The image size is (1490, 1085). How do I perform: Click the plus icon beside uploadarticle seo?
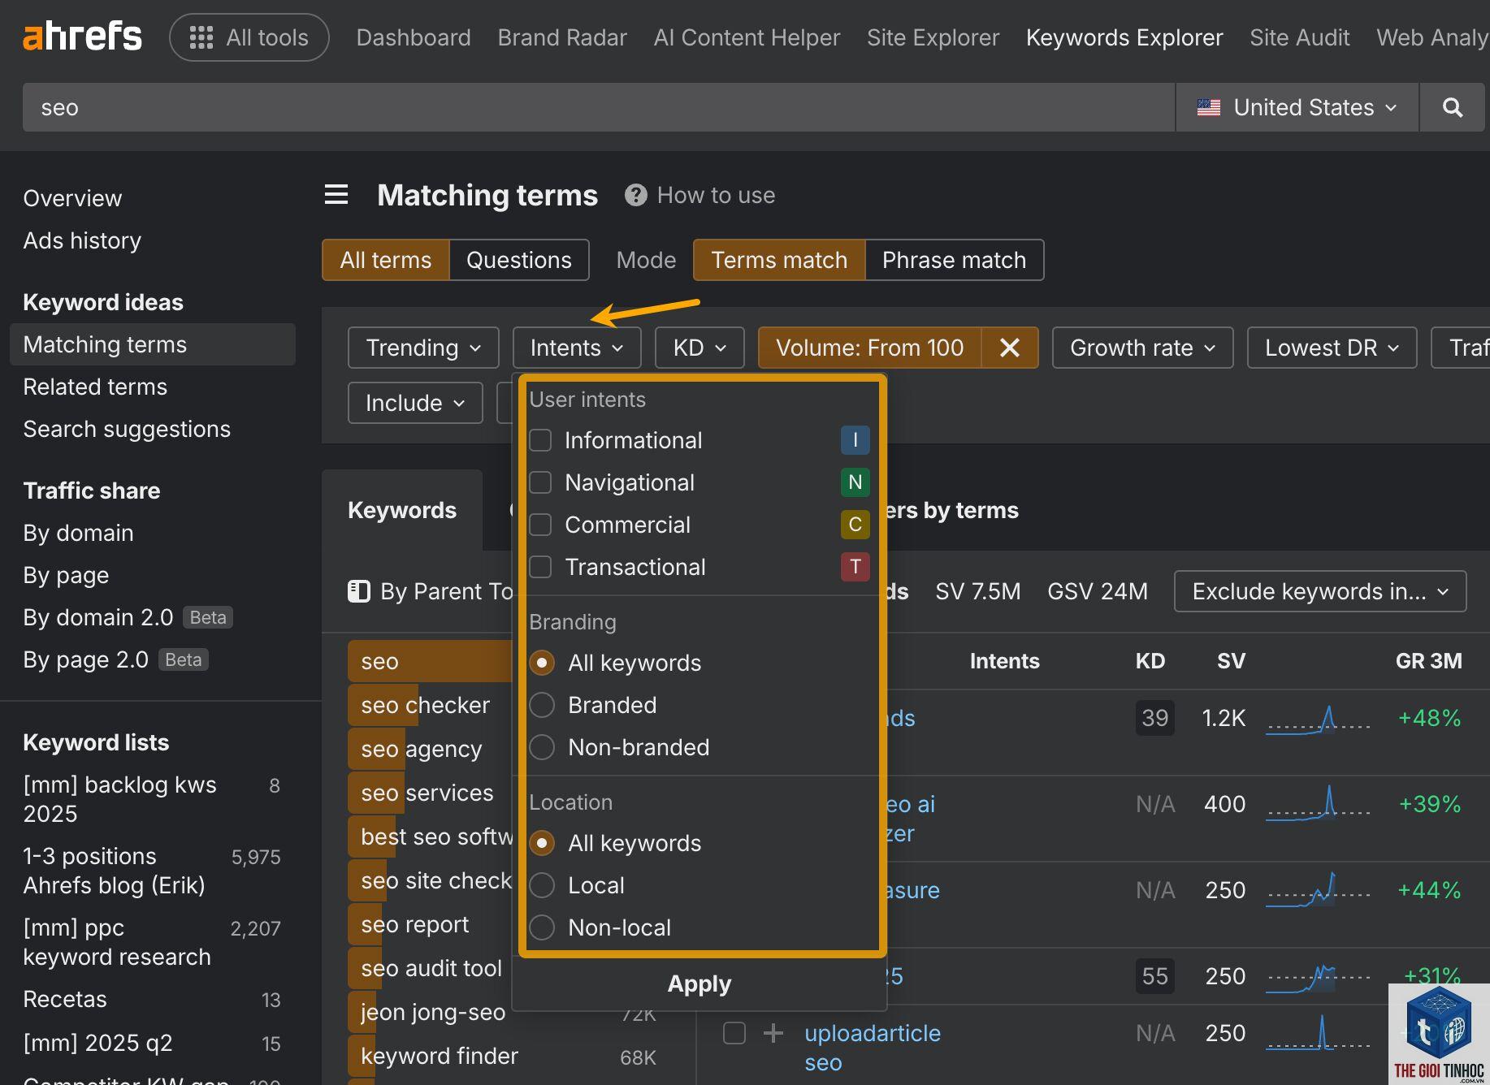[x=773, y=1033]
